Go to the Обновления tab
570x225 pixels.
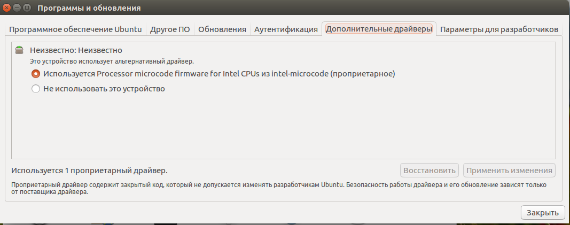pos(222,29)
